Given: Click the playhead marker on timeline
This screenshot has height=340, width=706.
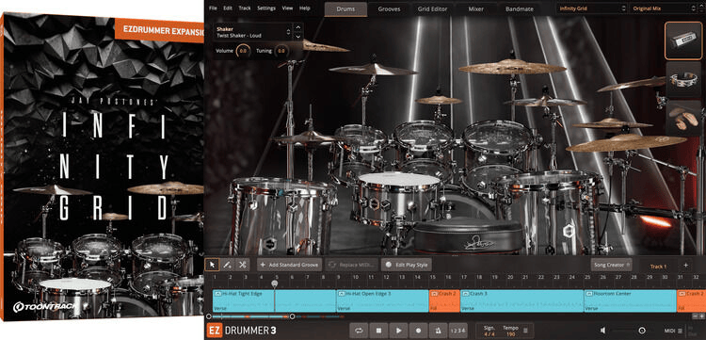Looking at the screenshot, I should tap(275, 283).
